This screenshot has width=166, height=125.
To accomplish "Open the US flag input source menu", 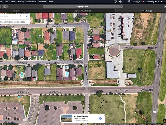I will pyautogui.click(x=143, y=2).
